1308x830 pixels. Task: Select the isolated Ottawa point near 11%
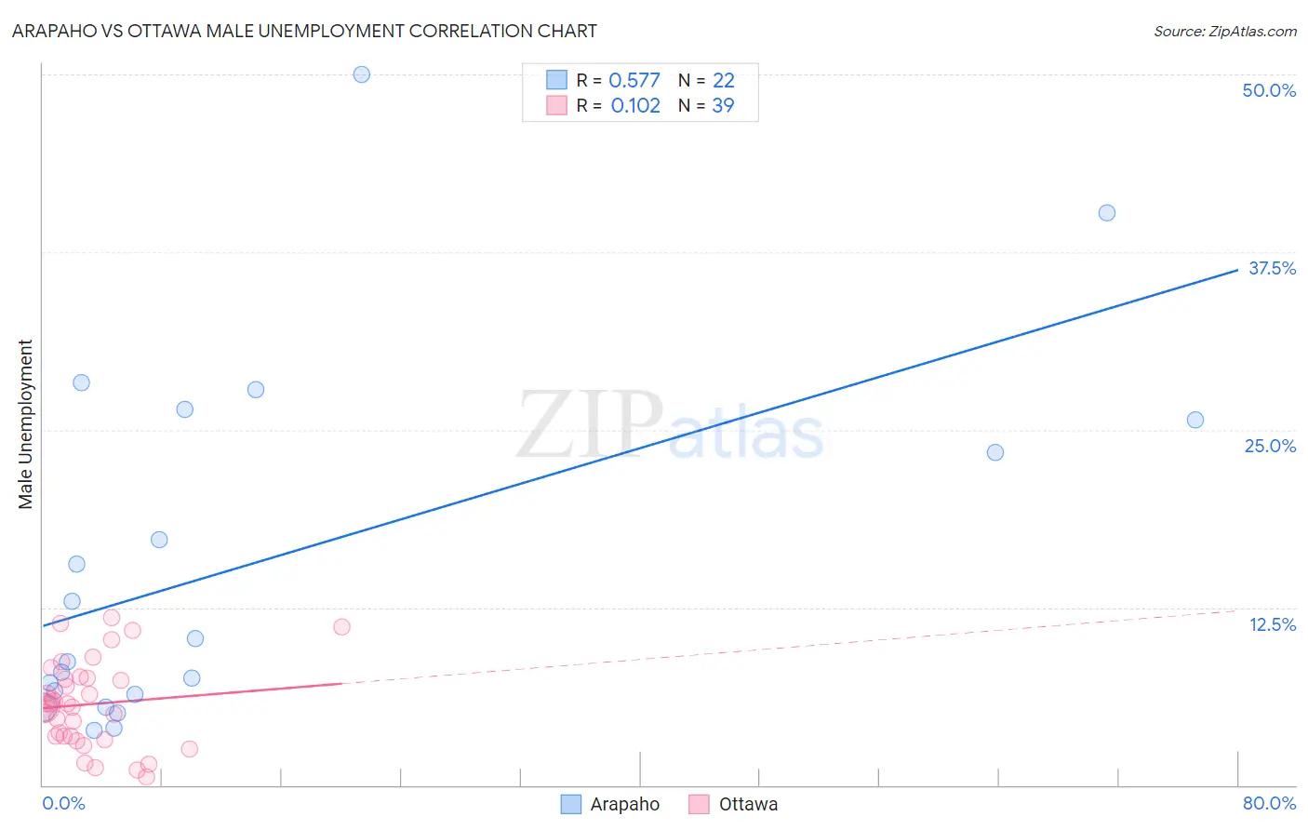tap(341, 627)
